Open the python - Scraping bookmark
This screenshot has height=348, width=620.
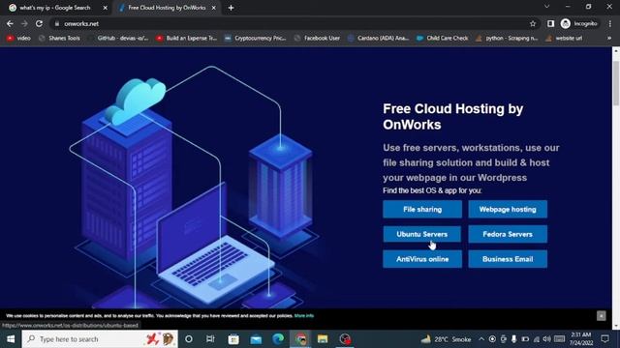pyautogui.click(x=507, y=39)
